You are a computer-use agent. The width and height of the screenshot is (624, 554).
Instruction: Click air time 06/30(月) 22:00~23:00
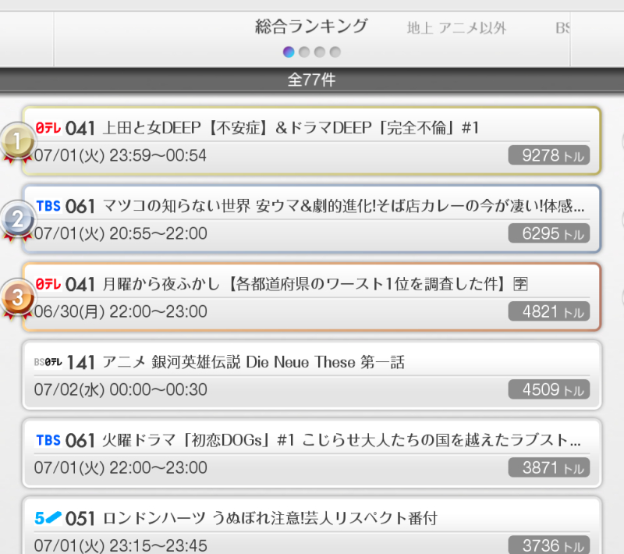[120, 311]
